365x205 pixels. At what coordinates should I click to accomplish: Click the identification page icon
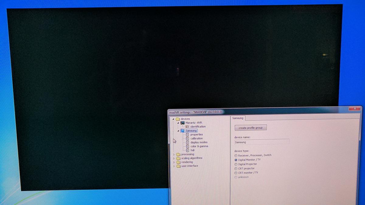click(187, 127)
